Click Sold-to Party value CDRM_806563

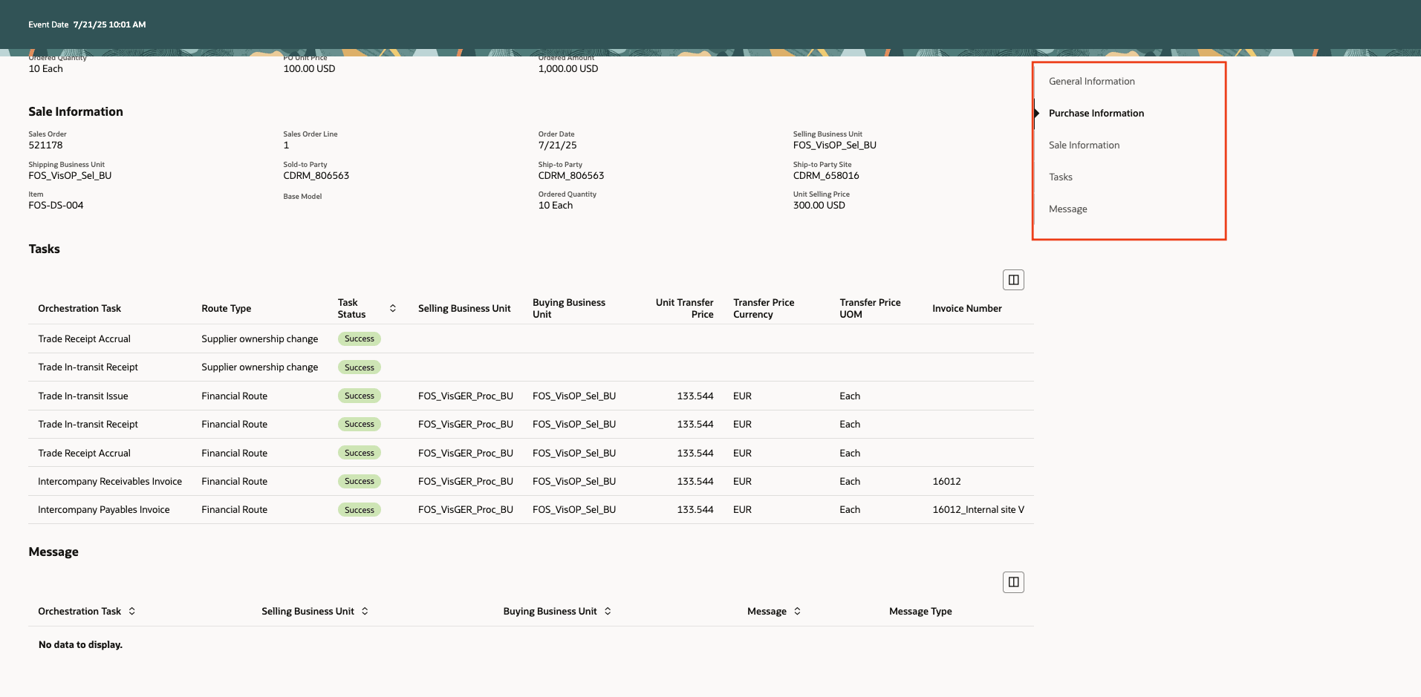point(316,176)
